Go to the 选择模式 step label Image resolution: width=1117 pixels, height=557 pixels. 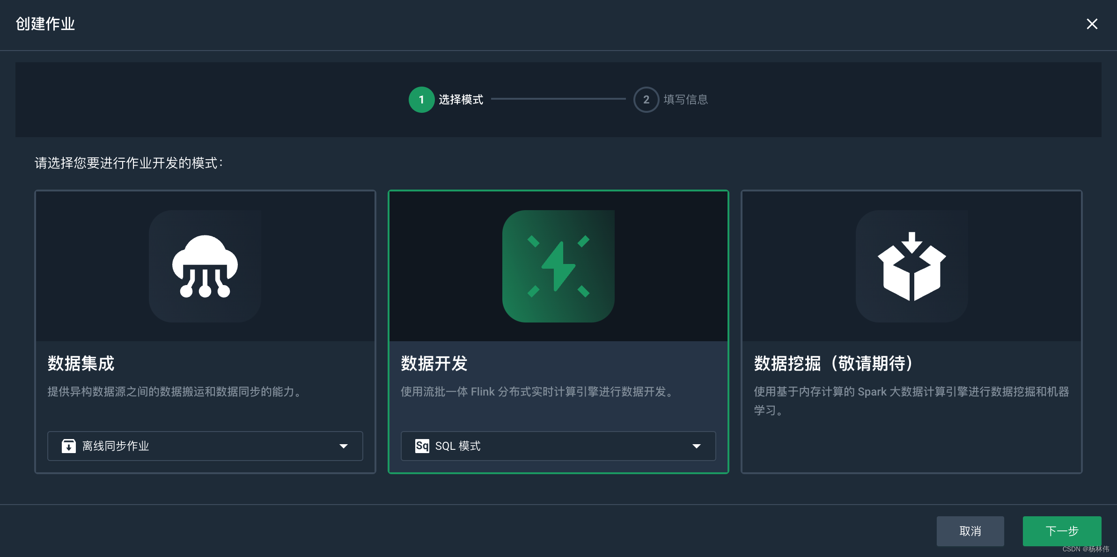(461, 100)
